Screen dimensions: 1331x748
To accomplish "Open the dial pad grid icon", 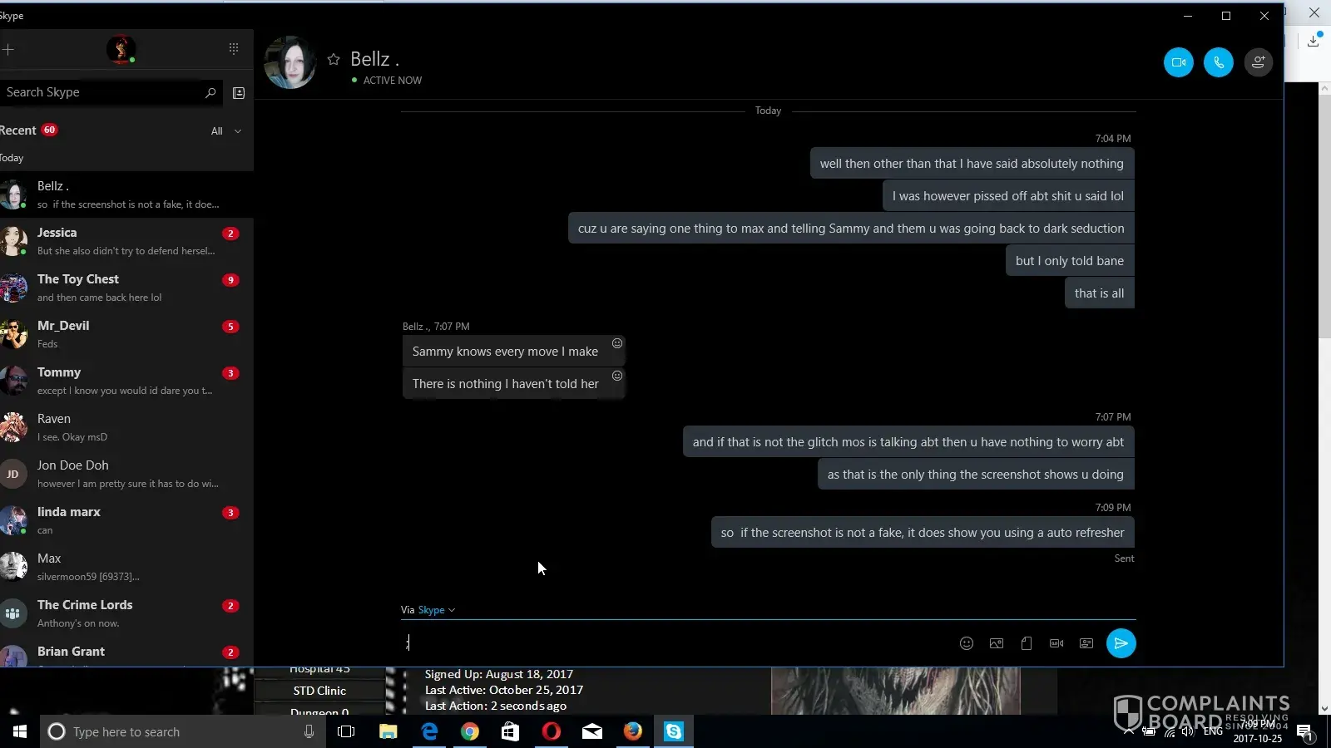I will pyautogui.click(x=234, y=49).
